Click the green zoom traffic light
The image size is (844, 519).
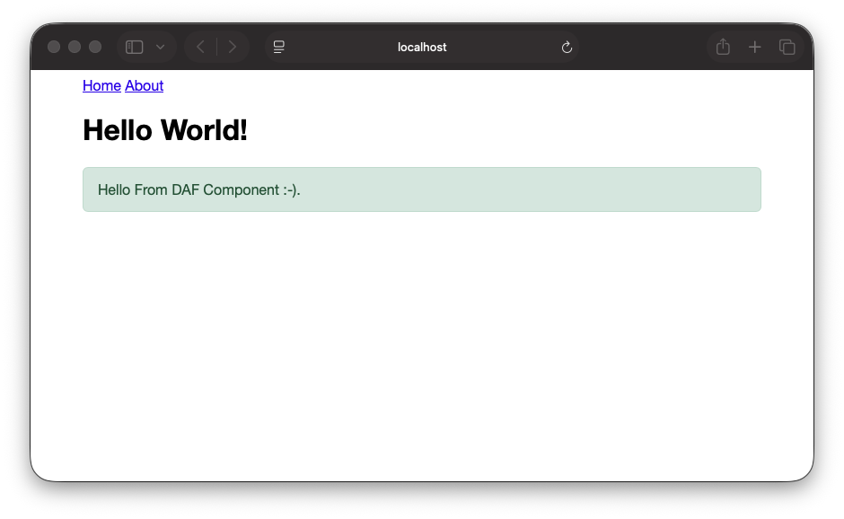(x=95, y=47)
